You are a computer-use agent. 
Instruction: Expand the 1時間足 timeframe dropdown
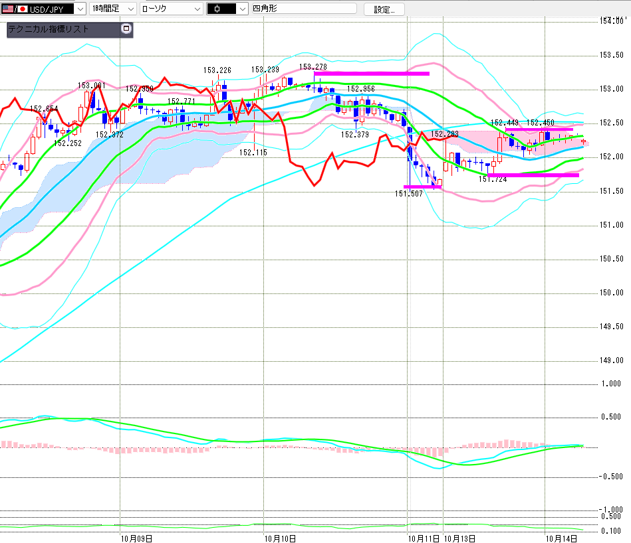coord(130,9)
